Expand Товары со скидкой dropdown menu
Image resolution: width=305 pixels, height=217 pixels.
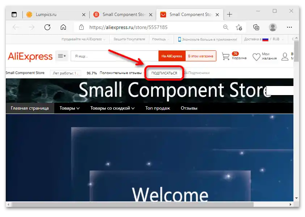113,108
